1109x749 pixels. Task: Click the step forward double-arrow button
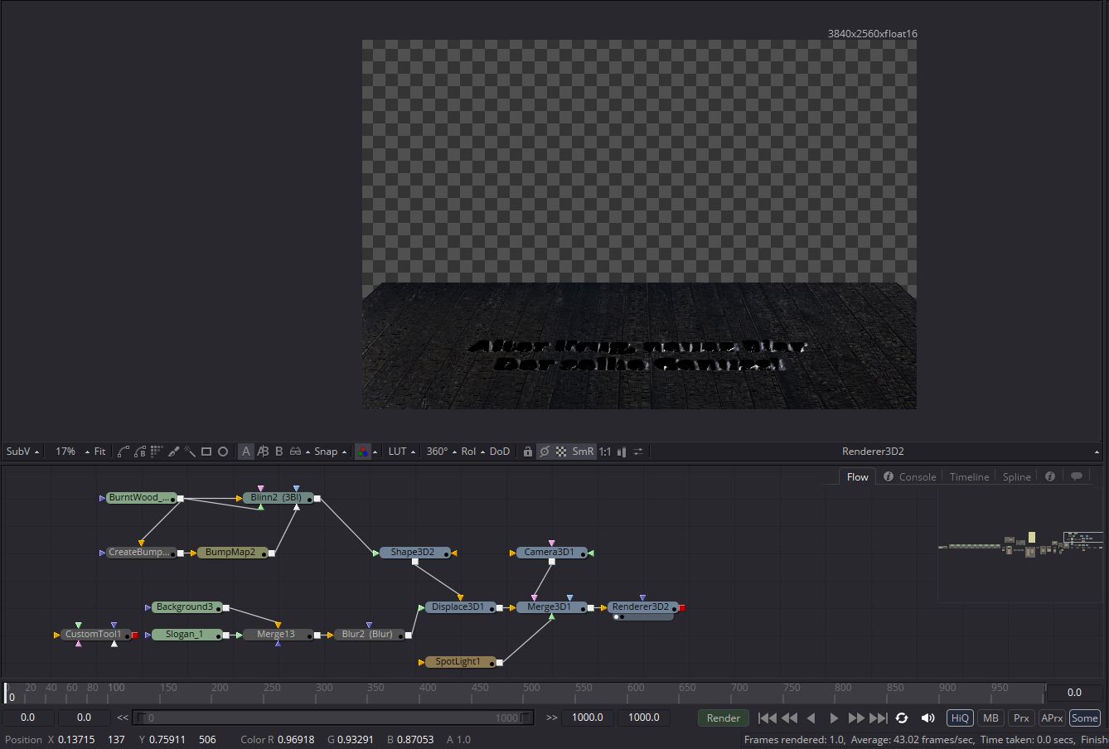(x=856, y=718)
